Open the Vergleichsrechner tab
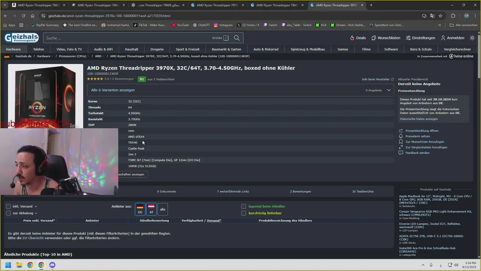The height and width of the screenshot is (271, 481). [x=457, y=49]
